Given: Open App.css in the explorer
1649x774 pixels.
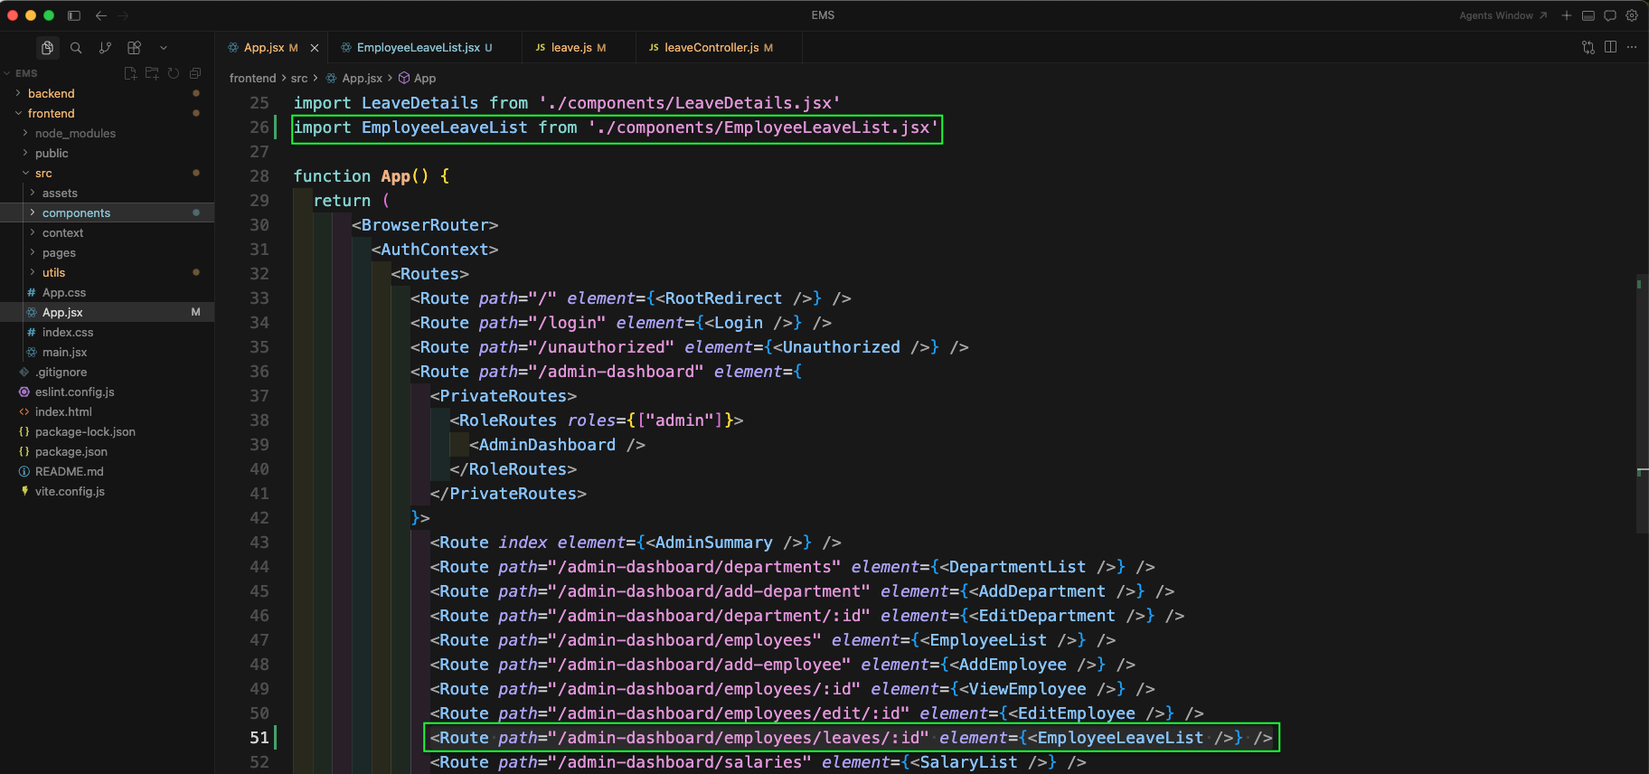Looking at the screenshot, I should coord(107,292).
